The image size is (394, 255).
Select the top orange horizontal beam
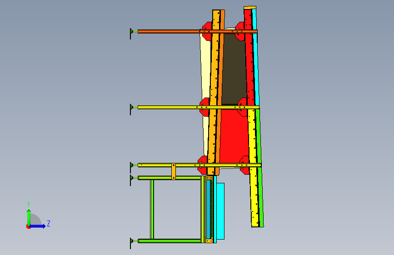pyautogui.click(x=198, y=31)
